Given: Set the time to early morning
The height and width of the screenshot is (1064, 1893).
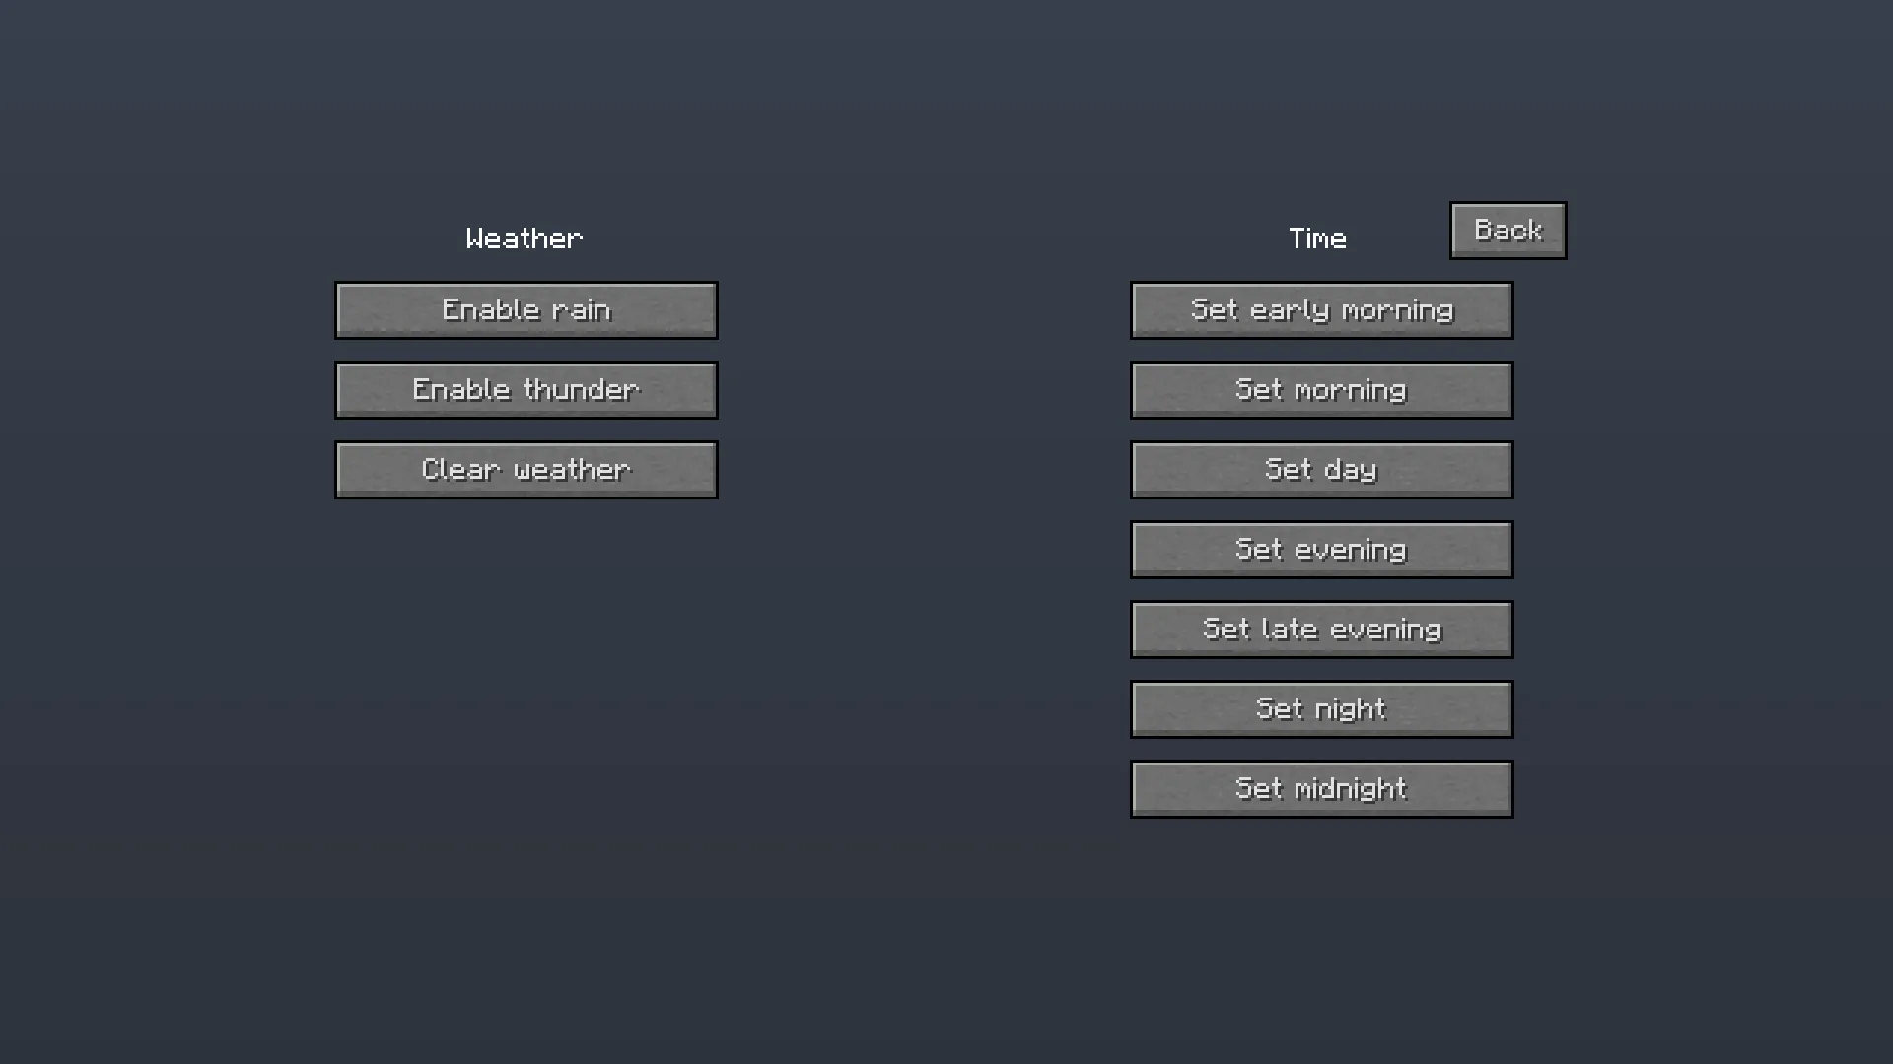Looking at the screenshot, I should point(1321,309).
